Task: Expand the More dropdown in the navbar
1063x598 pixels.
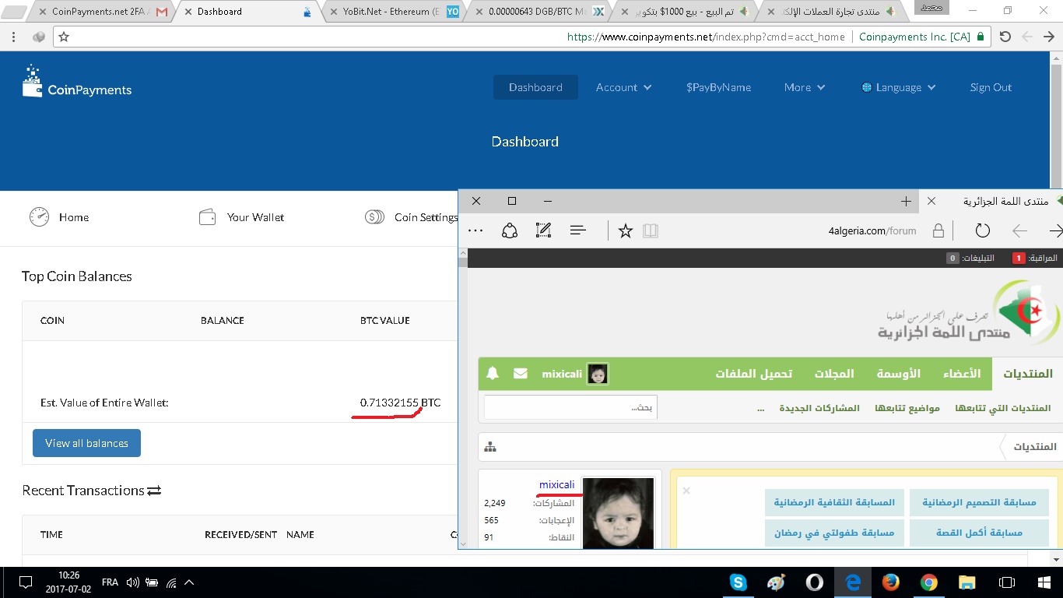Action: [x=804, y=87]
